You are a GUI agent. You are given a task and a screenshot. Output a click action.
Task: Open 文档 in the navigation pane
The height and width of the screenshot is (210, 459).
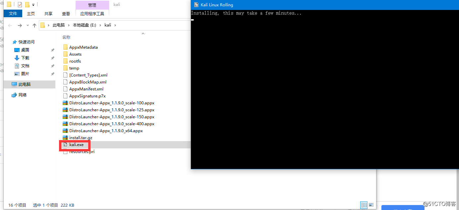[25, 66]
